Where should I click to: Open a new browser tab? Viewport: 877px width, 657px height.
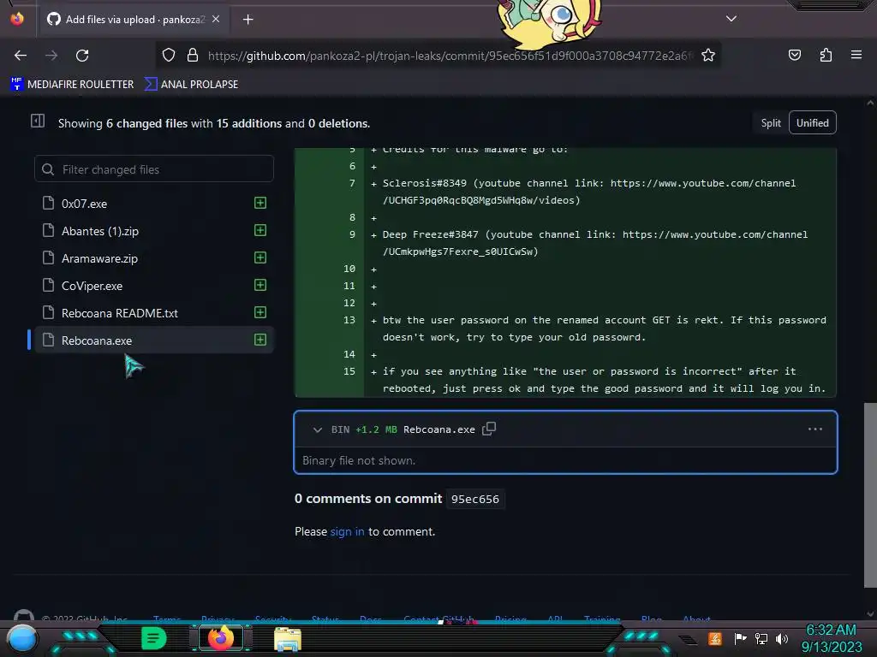click(x=248, y=20)
